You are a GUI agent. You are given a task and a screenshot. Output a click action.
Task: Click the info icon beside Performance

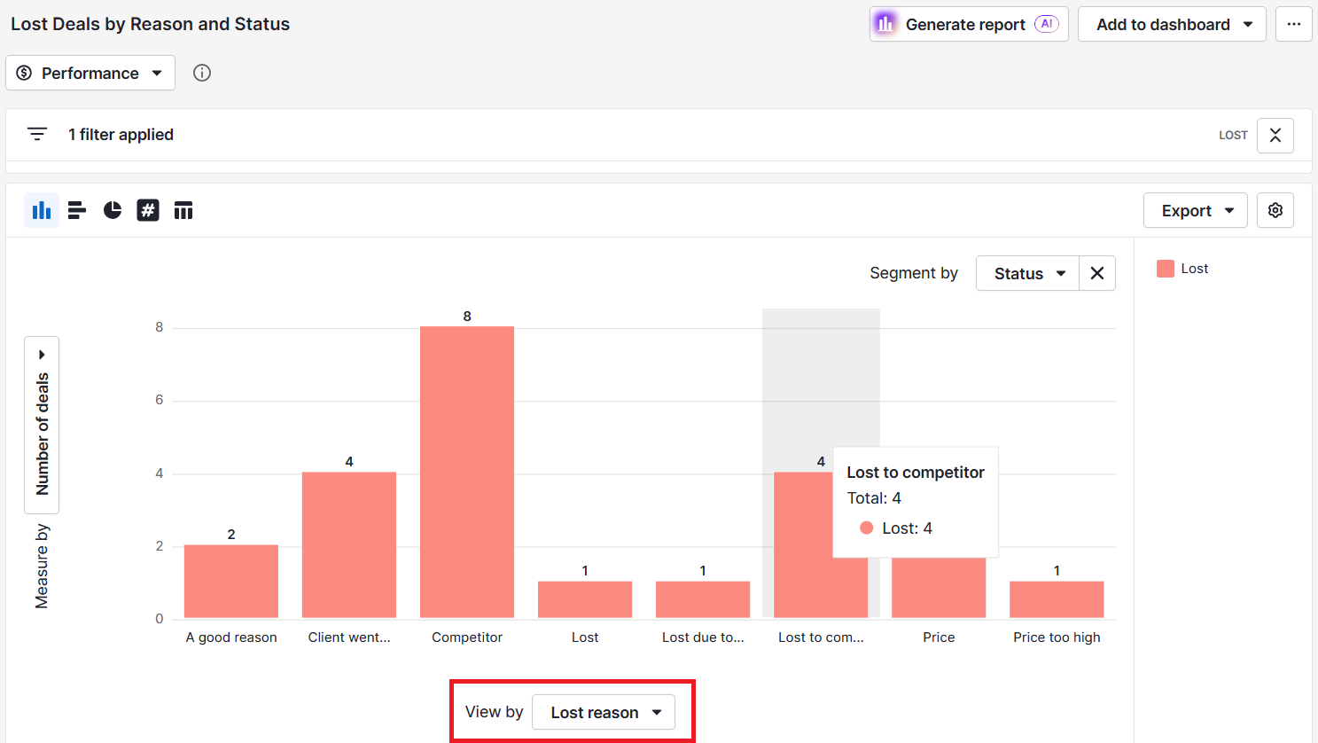(201, 73)
